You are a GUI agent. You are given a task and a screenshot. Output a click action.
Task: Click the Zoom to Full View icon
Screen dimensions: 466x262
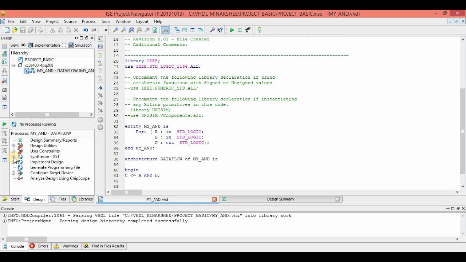(131, 30)
